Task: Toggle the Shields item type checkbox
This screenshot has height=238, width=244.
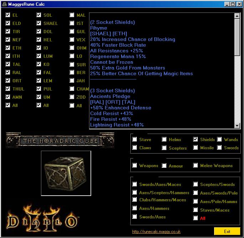Action: [196, 139]
